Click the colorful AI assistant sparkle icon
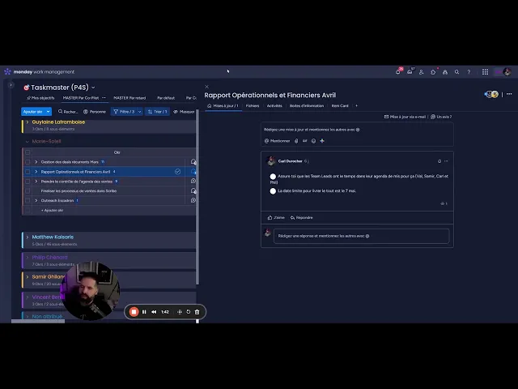 [x=322, y=141]
